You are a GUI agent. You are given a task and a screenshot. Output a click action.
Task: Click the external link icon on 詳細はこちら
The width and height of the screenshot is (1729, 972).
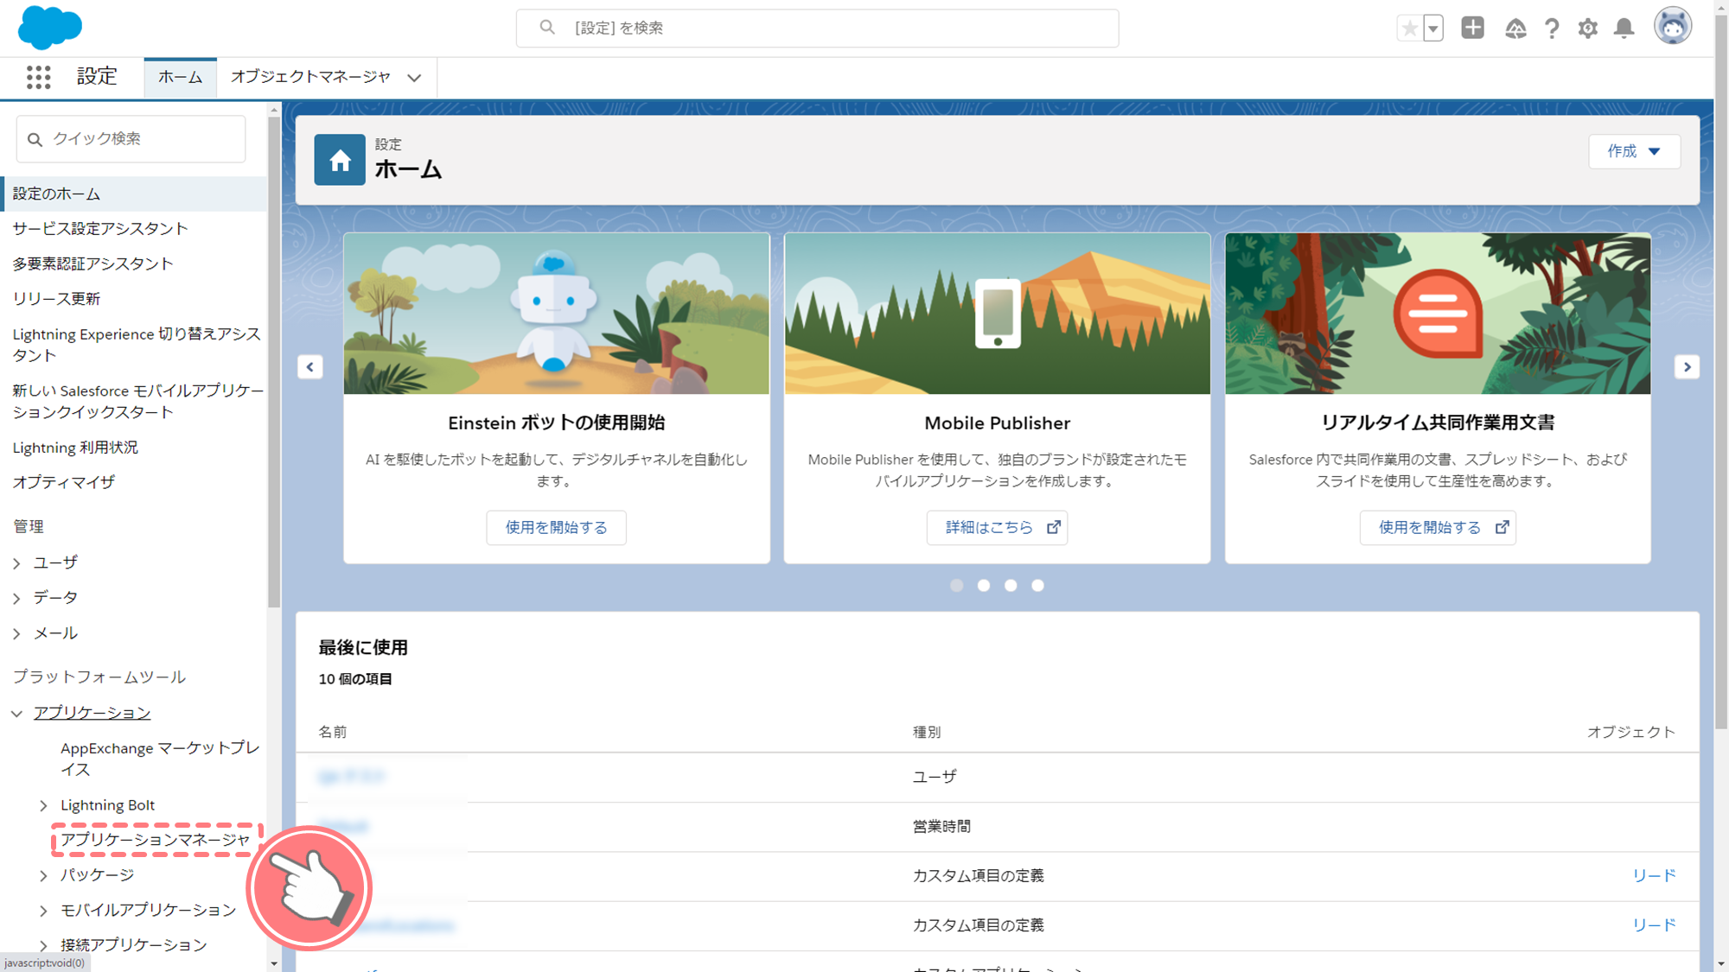pos(1053,527)
